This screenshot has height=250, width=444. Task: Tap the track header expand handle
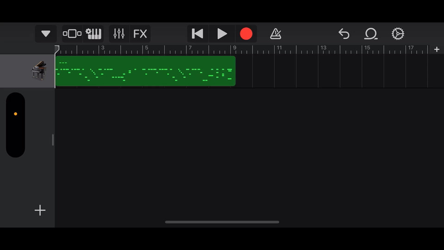pos(53,140)
